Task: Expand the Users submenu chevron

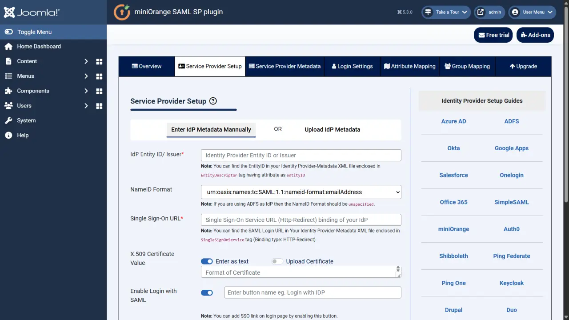Action: click(86, 106)
